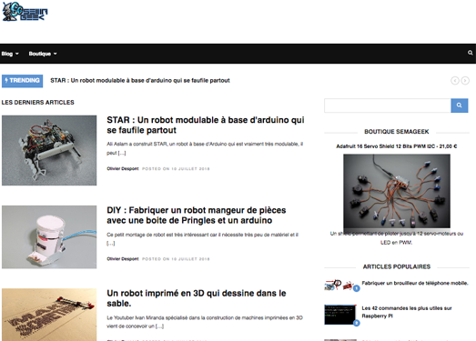Show previous trending article arrow

coord(455,80)
